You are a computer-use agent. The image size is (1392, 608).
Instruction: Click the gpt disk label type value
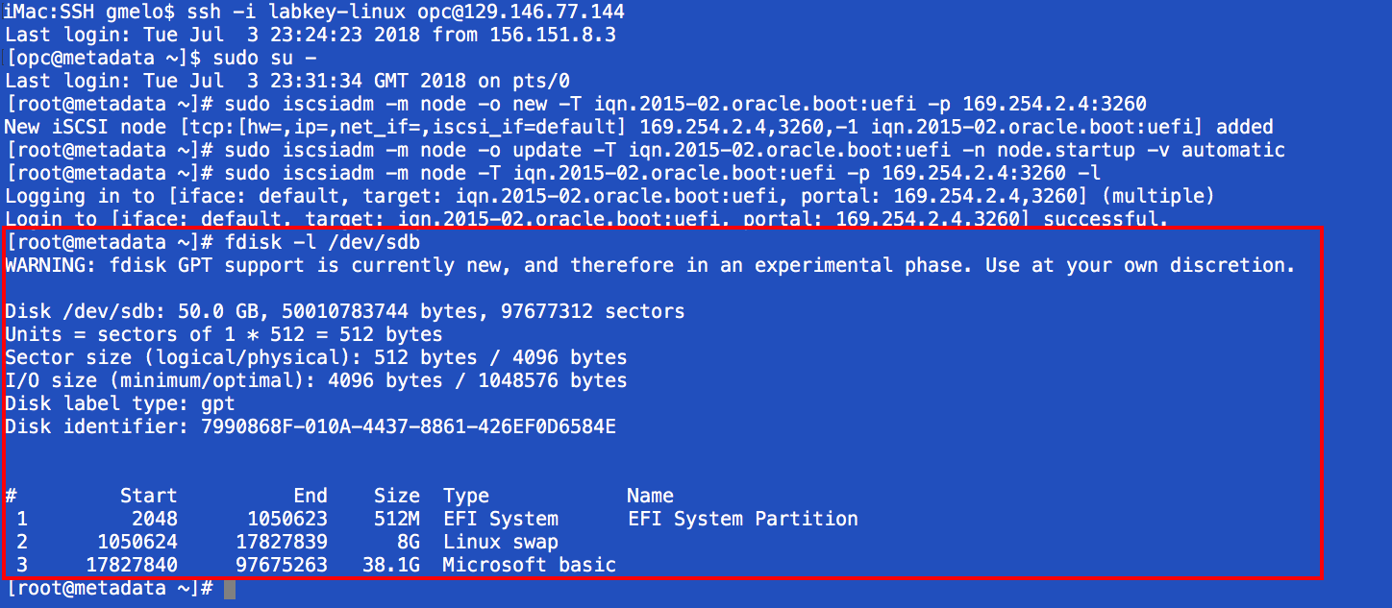(x=218, y=403)
